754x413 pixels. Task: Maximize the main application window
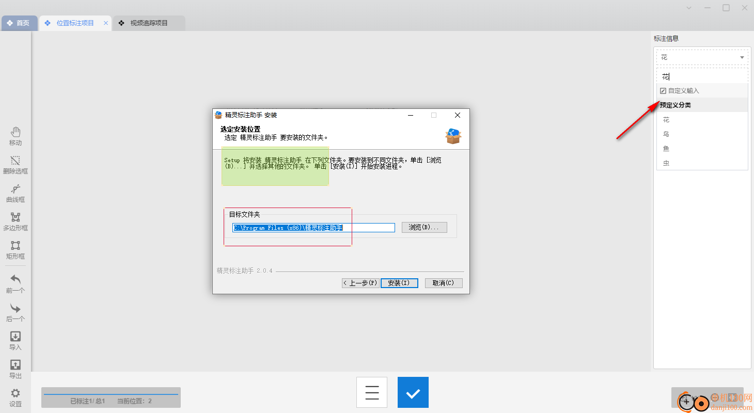pos(726,8)
